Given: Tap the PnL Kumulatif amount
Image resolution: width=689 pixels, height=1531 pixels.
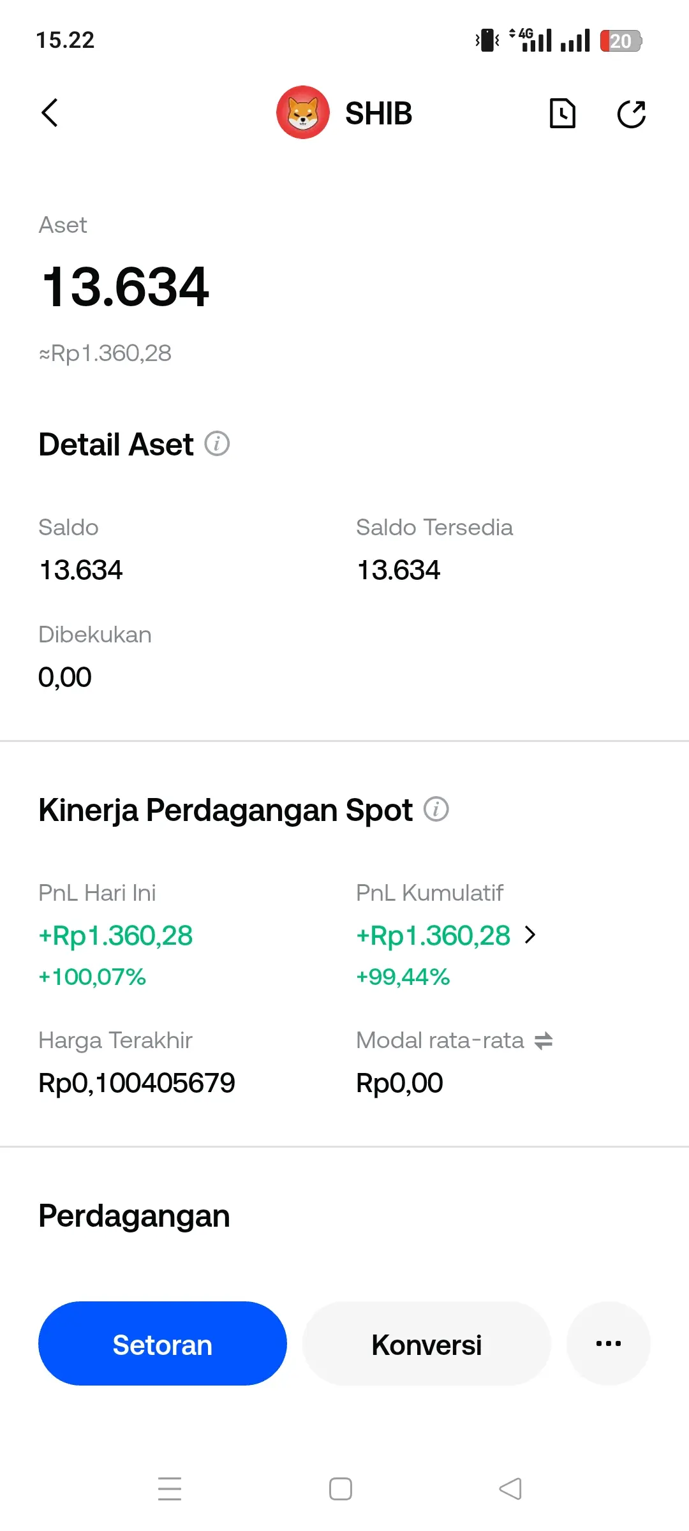Looking at the screenshot, I should click(x=433, y=936).
